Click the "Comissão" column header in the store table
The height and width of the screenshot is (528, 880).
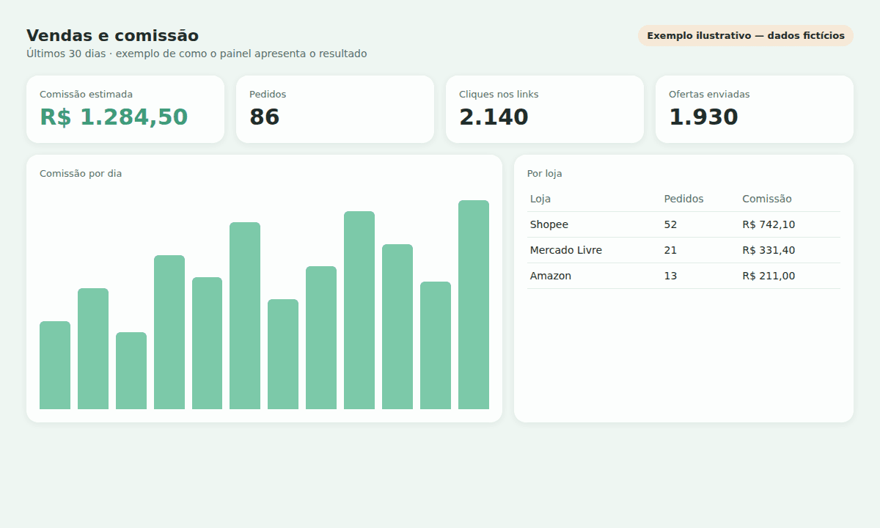tap(767, 199)
